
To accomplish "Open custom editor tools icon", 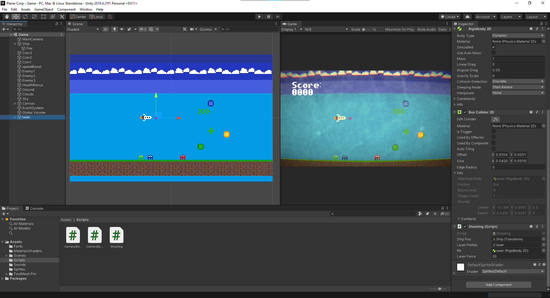I will tap(62, 17).
